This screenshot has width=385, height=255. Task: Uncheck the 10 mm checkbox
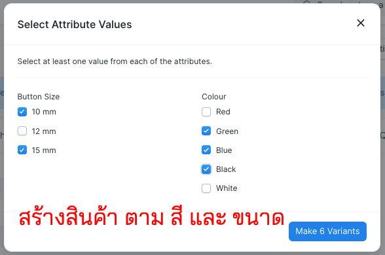22,112
